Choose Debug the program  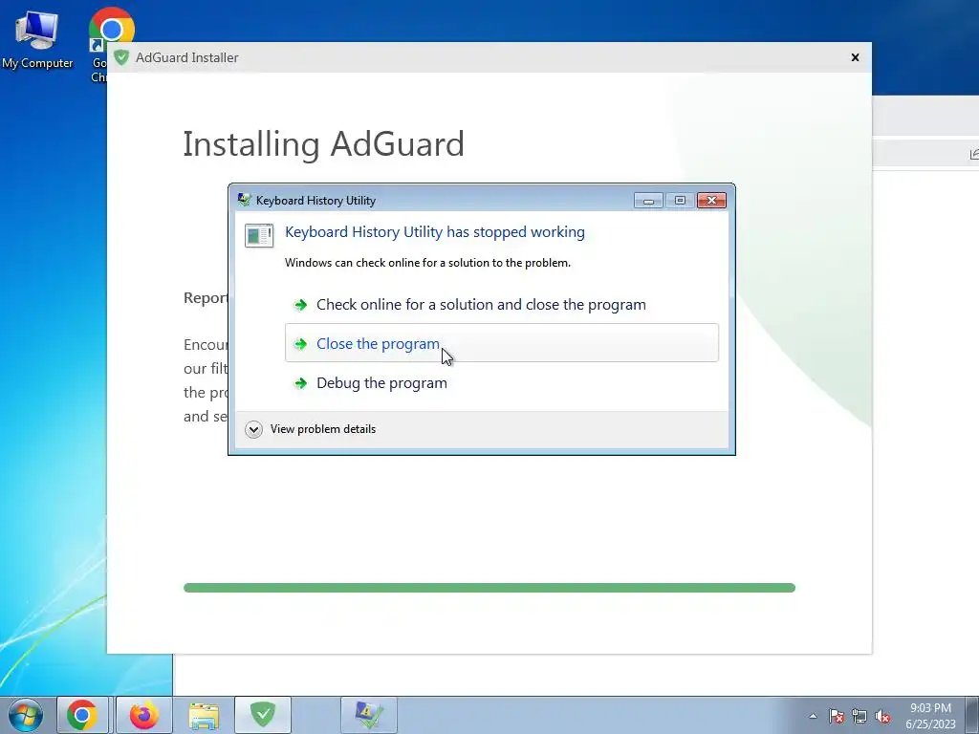click(x=501, y=382)
